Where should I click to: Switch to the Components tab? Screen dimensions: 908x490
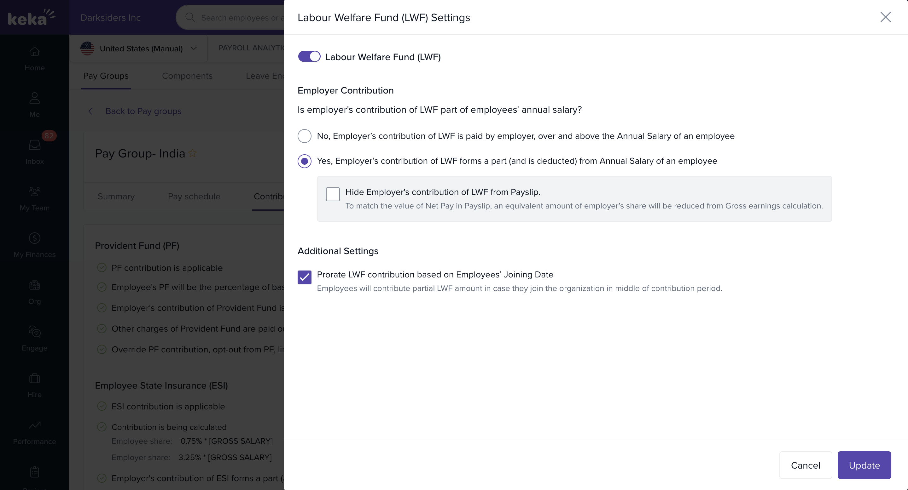(x=187, y=76)
